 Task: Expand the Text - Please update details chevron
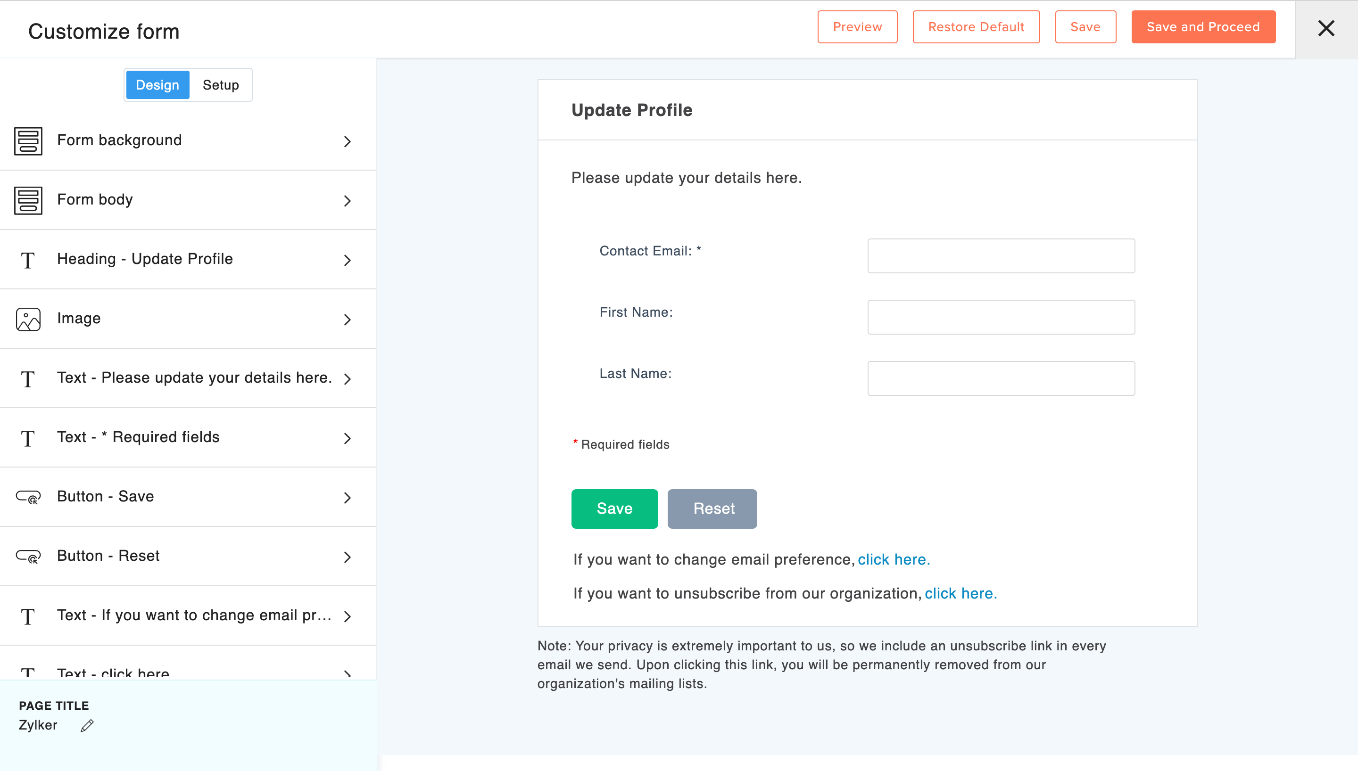pos(348,378)
